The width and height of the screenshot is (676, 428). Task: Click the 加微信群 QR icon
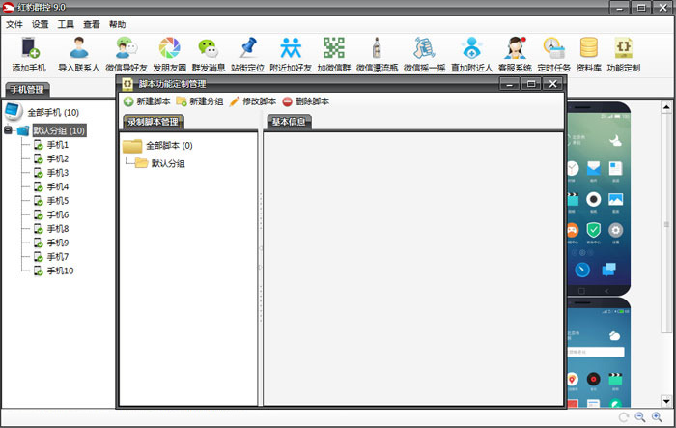334,54
